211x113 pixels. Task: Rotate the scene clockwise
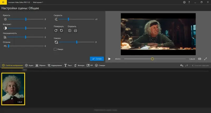tap(56, 30)
